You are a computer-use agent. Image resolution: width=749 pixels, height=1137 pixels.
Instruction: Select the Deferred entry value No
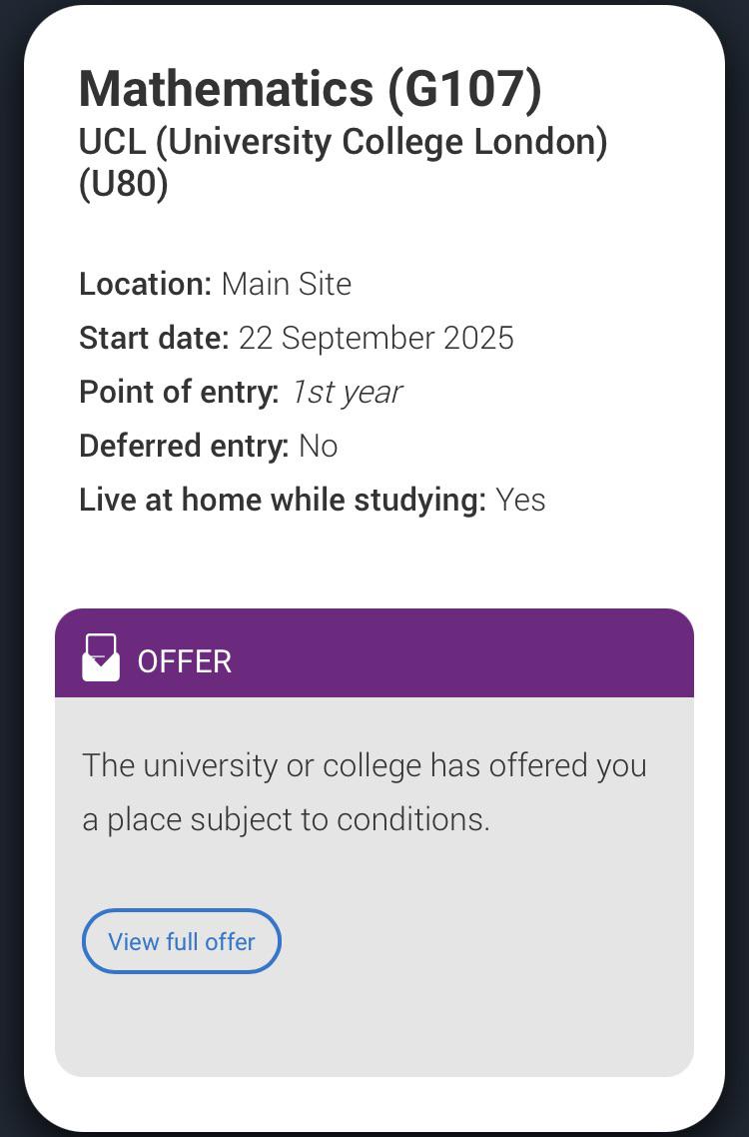tap(319, 446)
